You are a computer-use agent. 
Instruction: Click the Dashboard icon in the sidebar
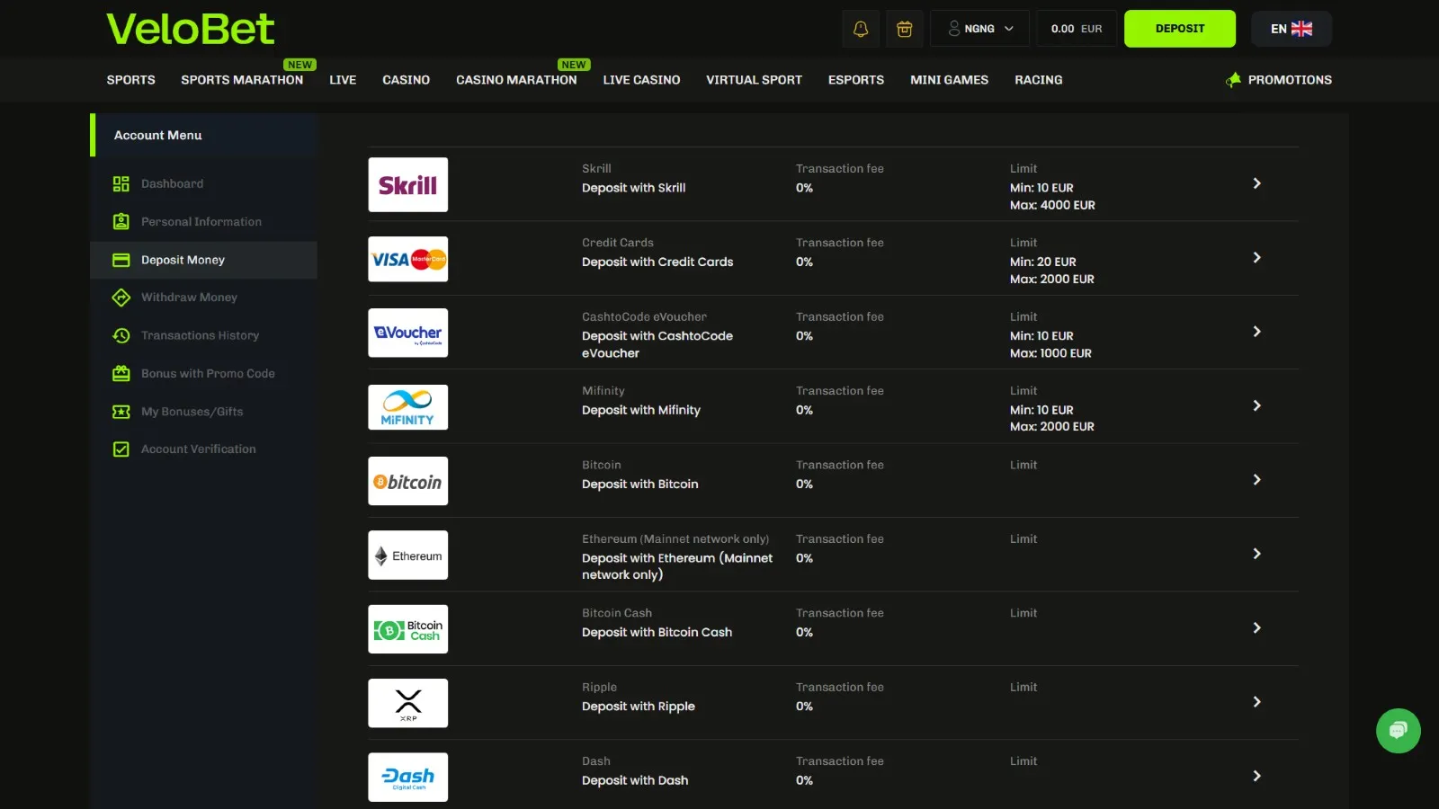[x=121, y=184]
